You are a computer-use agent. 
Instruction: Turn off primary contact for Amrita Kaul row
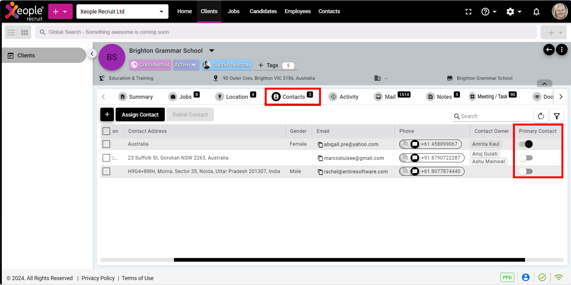pyautogui.click(x=526, y=144)
